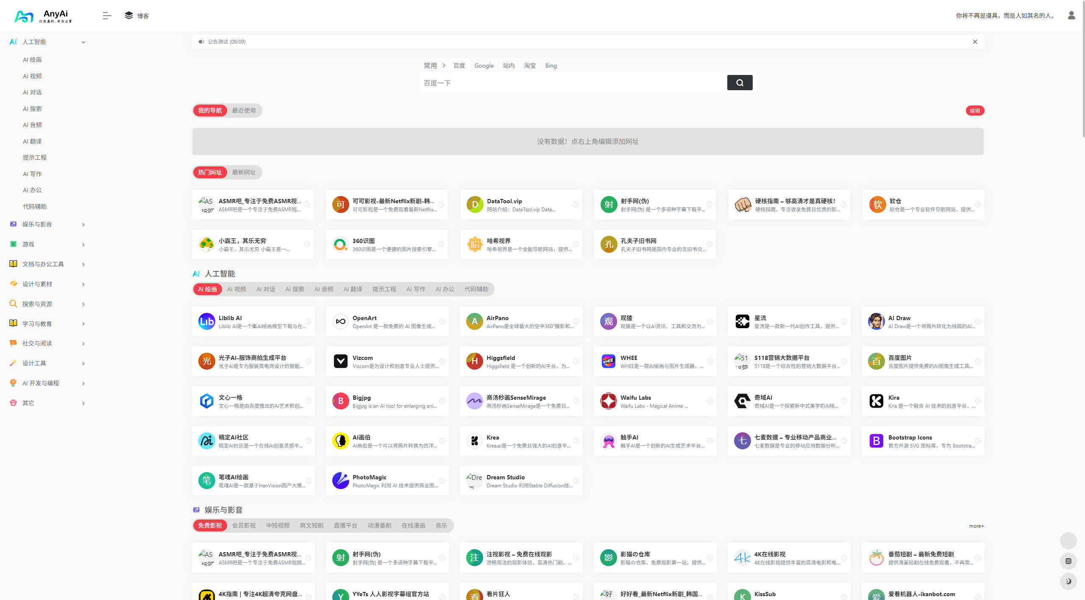Switch to 最新网址 toggle
1085x600 pixels.
(244, 172)
